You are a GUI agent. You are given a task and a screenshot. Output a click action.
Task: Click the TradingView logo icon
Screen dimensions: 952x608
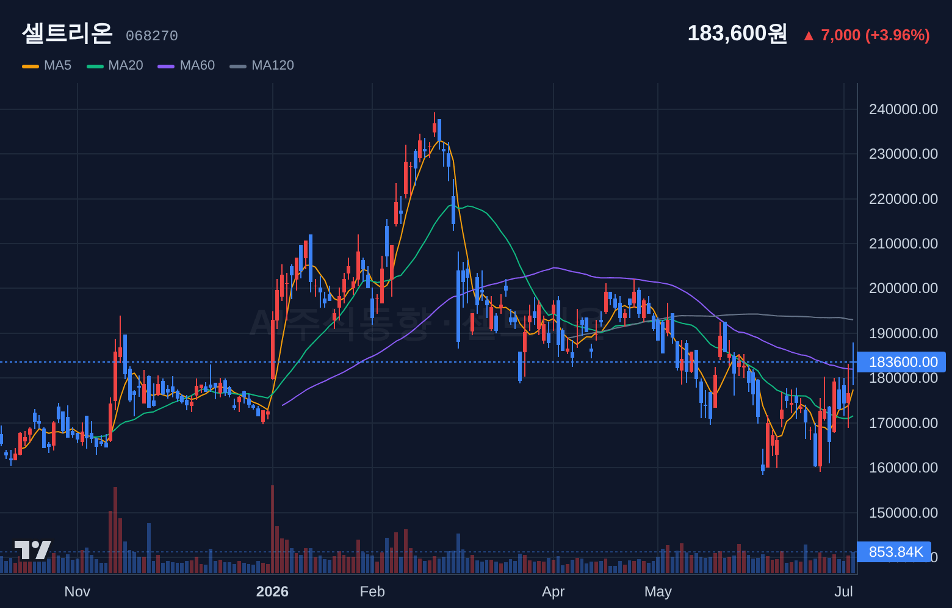click(x=33, y=550)
